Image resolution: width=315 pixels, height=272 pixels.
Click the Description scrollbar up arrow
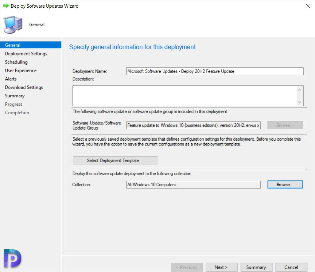coord(299,90)
